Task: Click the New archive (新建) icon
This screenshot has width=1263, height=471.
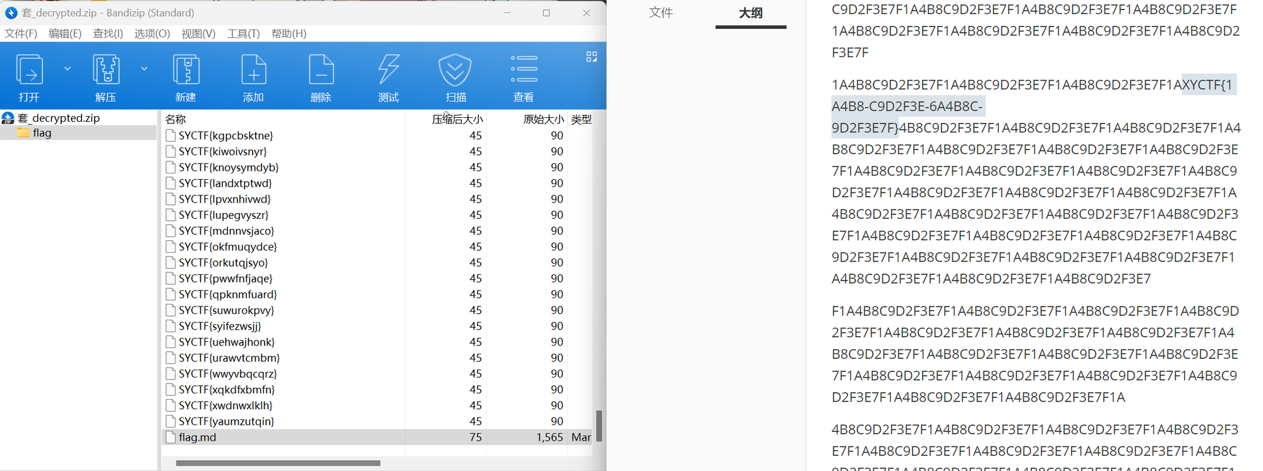Action: click(186, 69)
